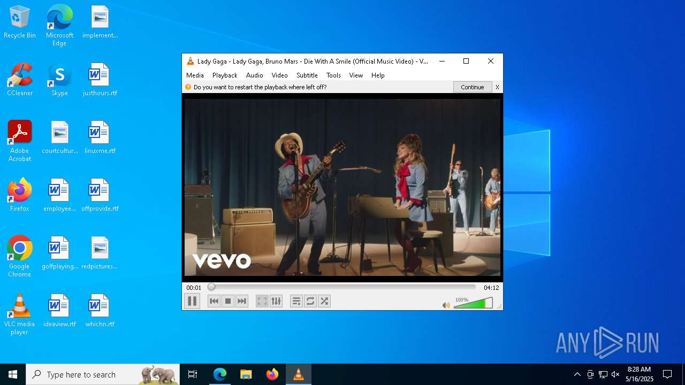Click Continue to resume playback
The height and width of the screenshot is (385, 685).
point(473,87)
